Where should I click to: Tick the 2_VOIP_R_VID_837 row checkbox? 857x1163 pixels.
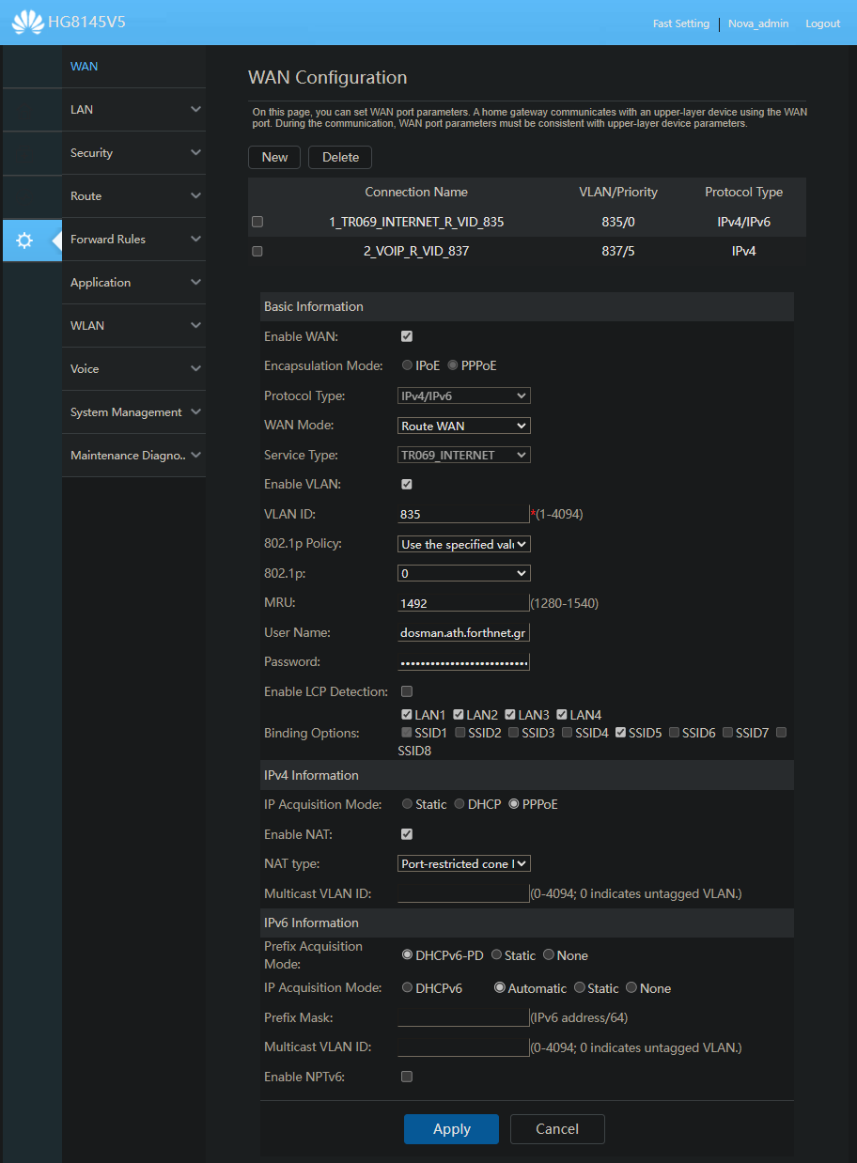tap(257, 252)
